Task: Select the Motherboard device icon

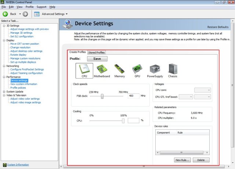Action: pos(102,71)
